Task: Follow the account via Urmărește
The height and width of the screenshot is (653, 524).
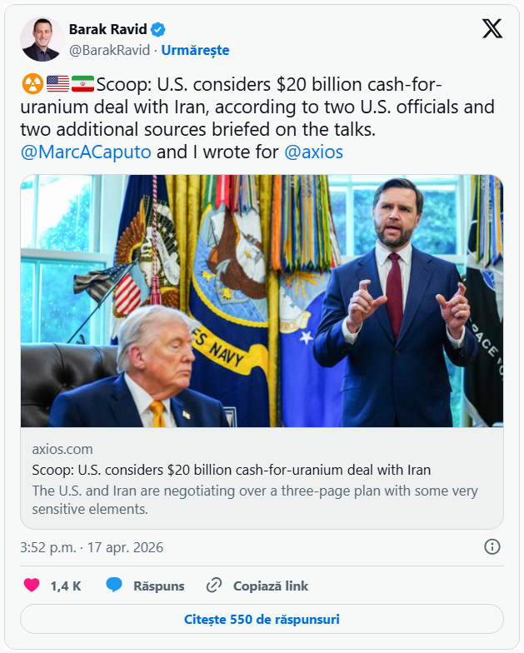Action: [x=195, y=50]
